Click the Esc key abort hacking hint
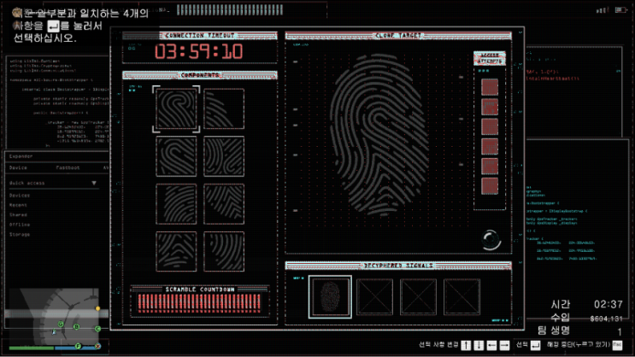This screenshot has width=635, height=357. [x=617, y=345]
